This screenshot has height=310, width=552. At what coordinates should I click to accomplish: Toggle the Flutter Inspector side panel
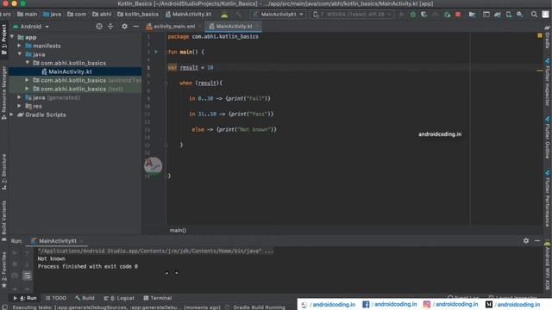548,82
